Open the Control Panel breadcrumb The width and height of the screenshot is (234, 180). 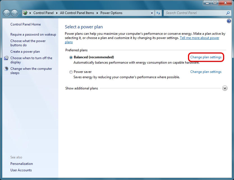click(43, 13)
